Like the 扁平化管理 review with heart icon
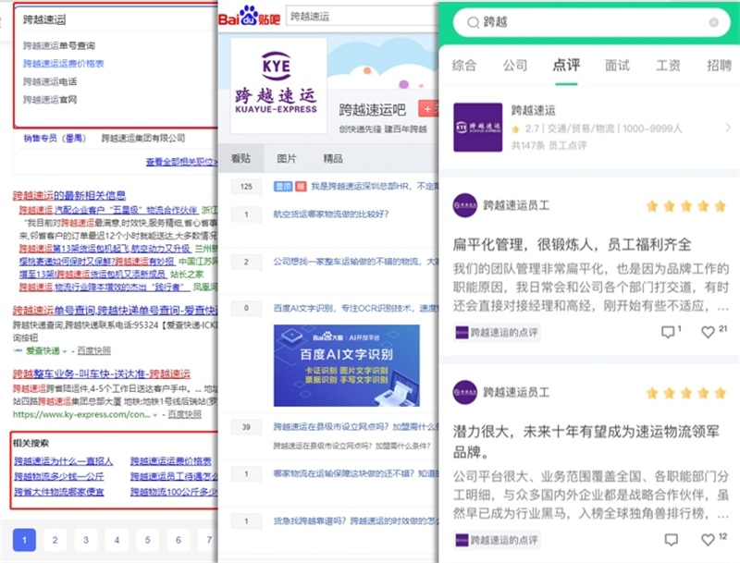Screen dimensions: 740x563 pyautogui.click(x=708, y=332)
